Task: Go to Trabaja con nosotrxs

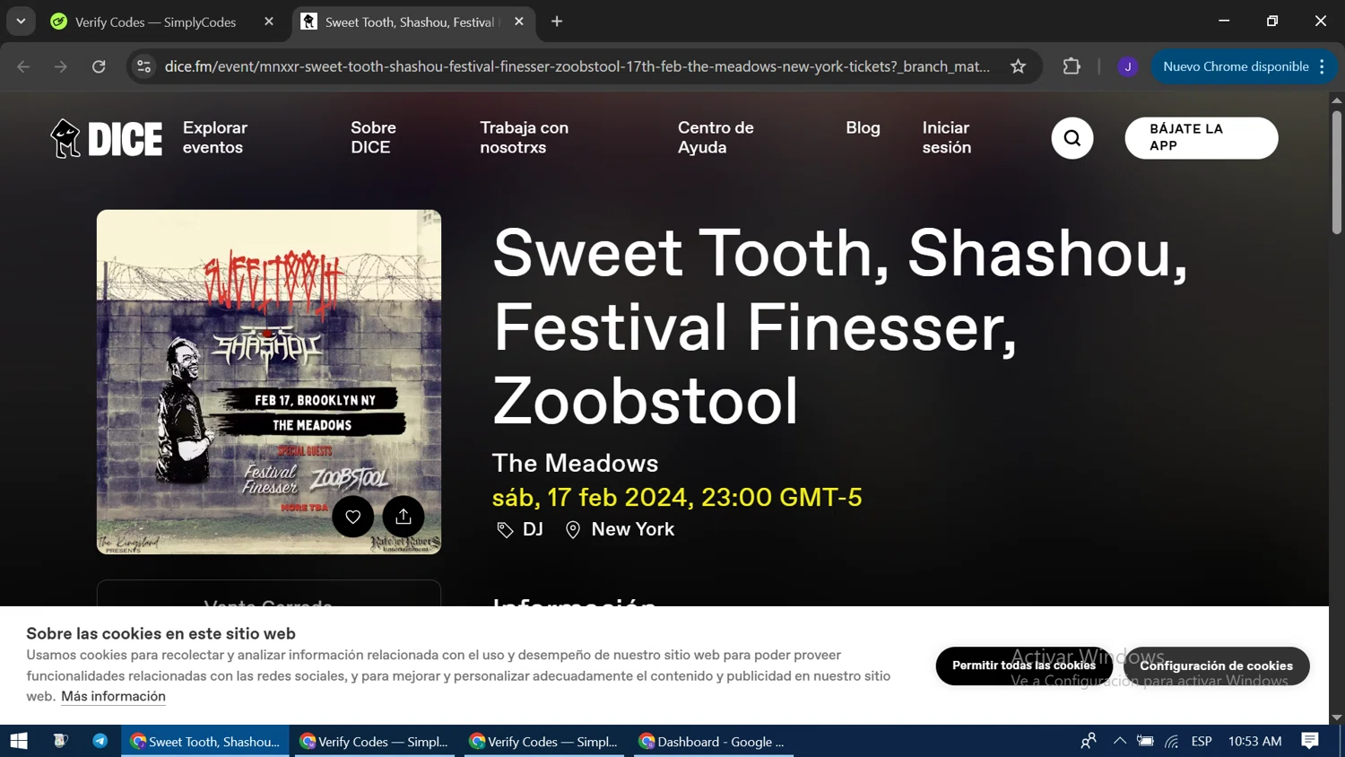Action: (x=524, y=137)
